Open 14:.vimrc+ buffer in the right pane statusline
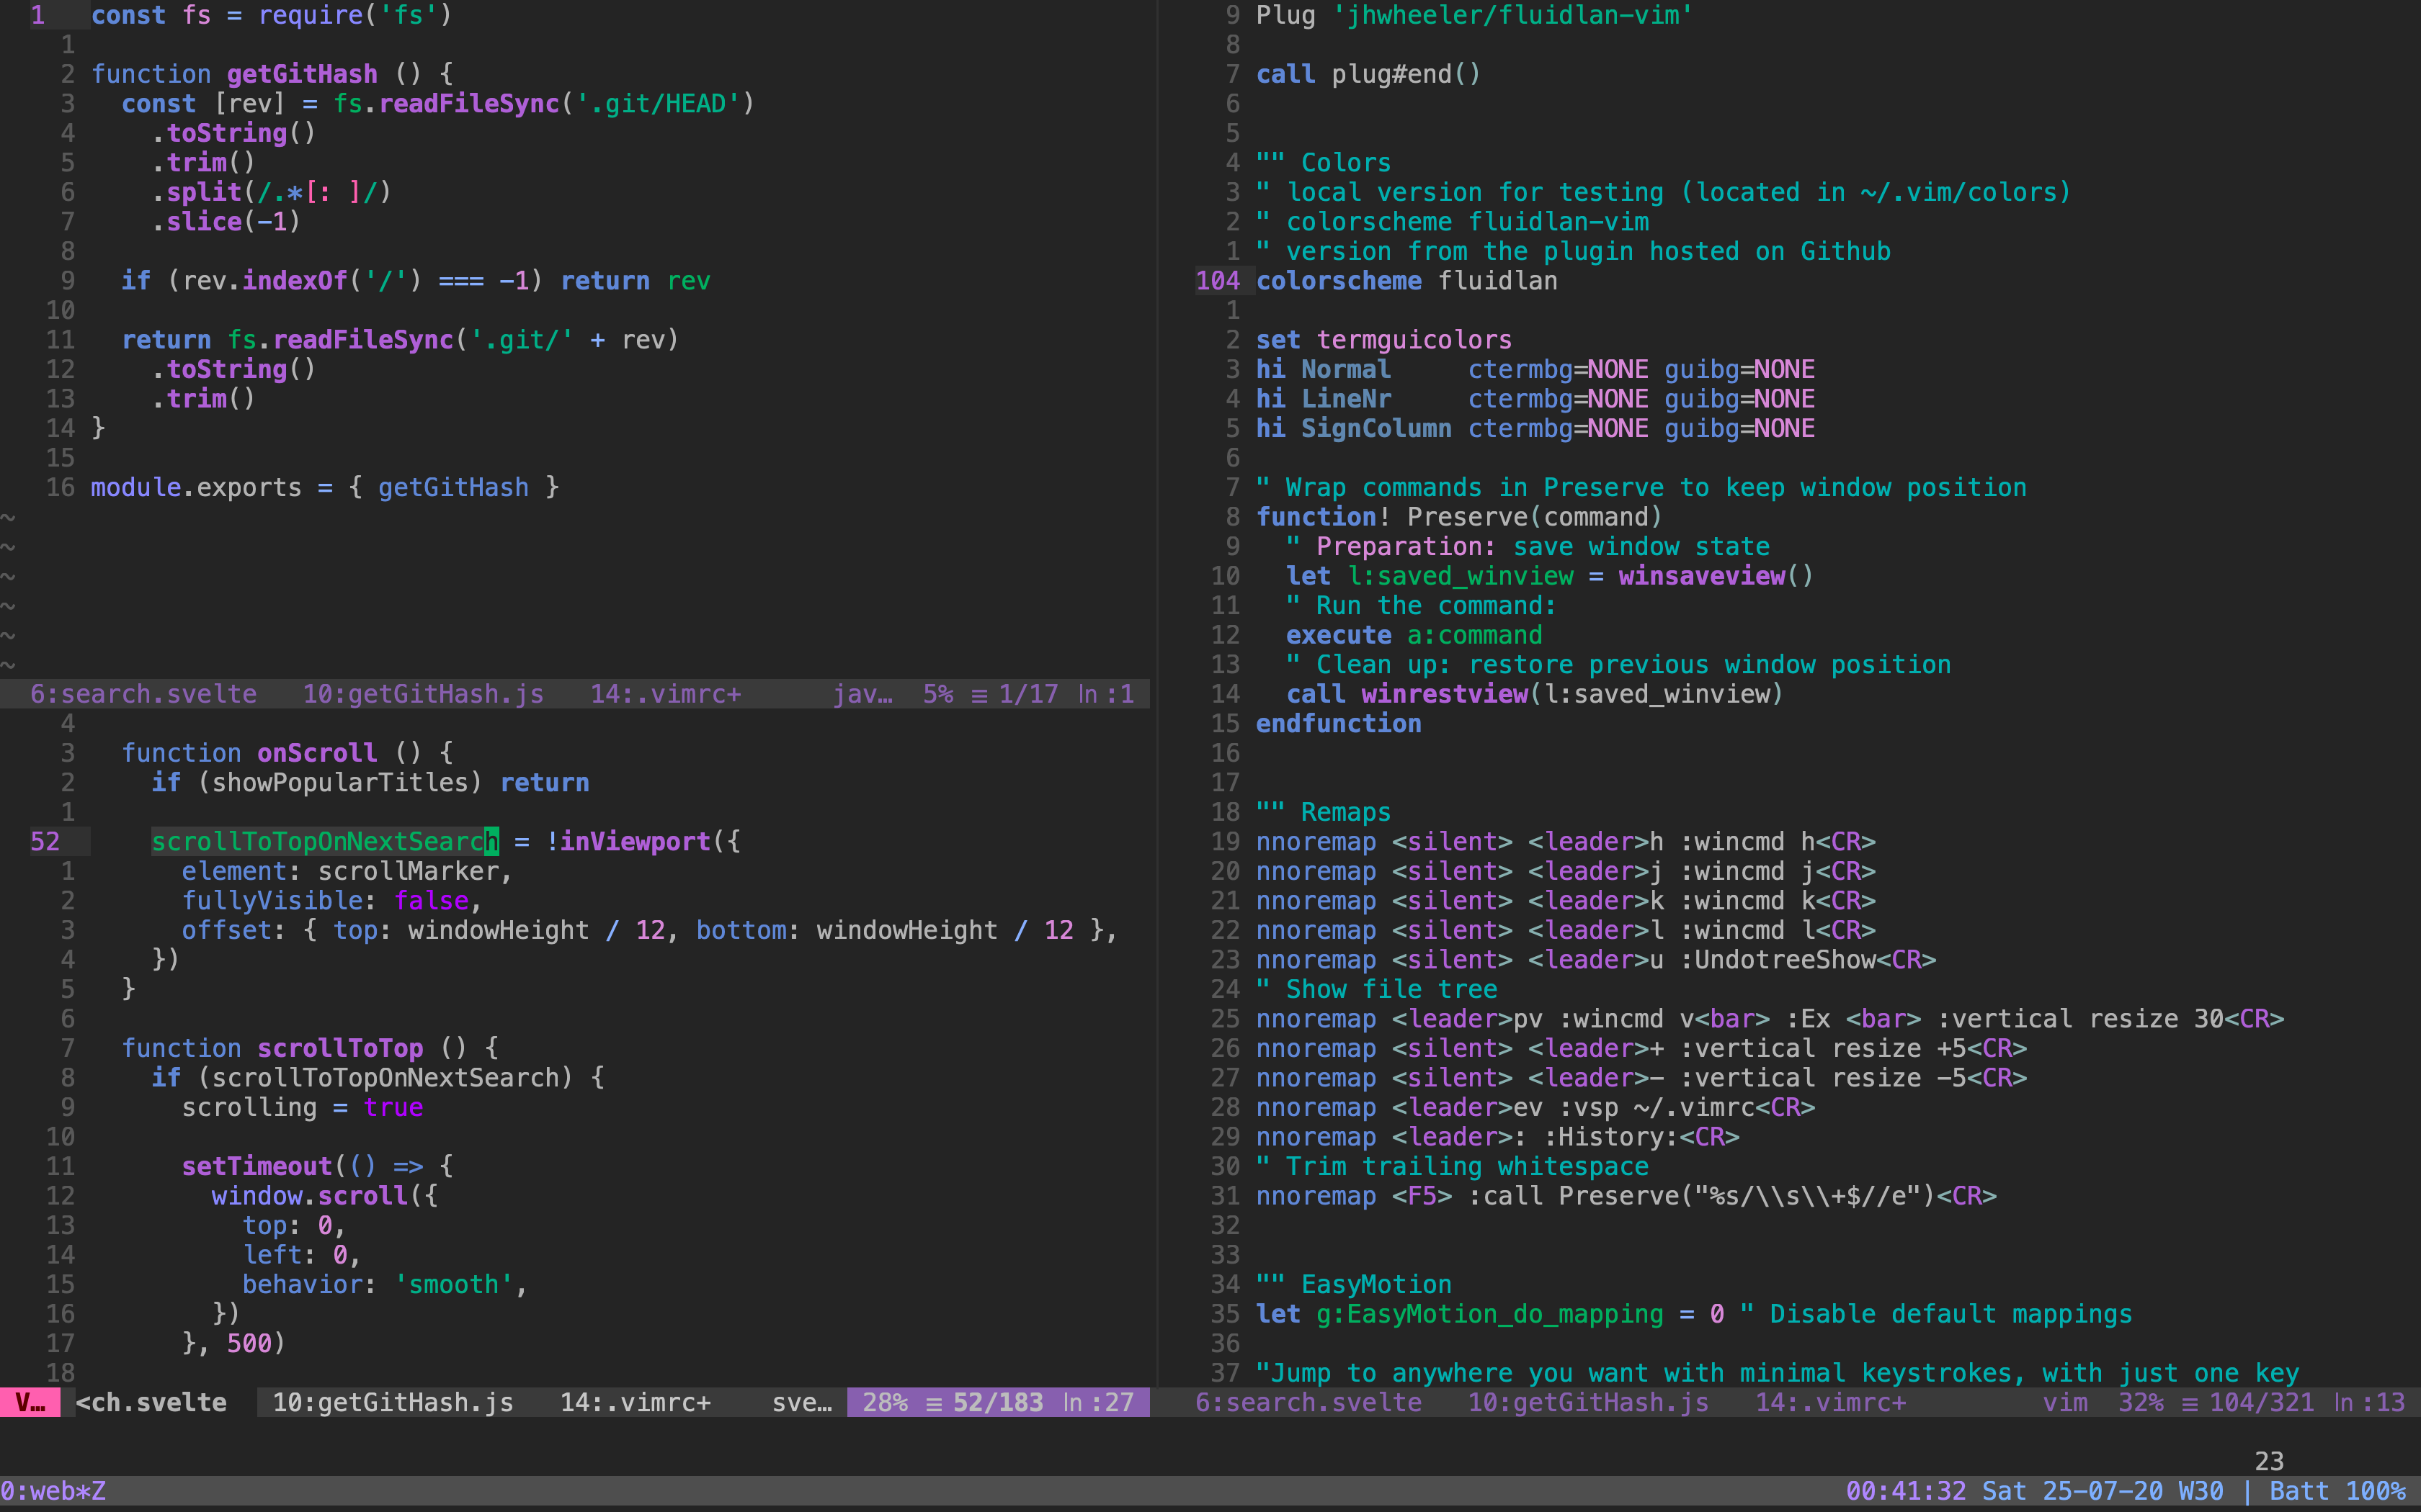This screenshot has height=1512, width=2421. (1831, 1402)
